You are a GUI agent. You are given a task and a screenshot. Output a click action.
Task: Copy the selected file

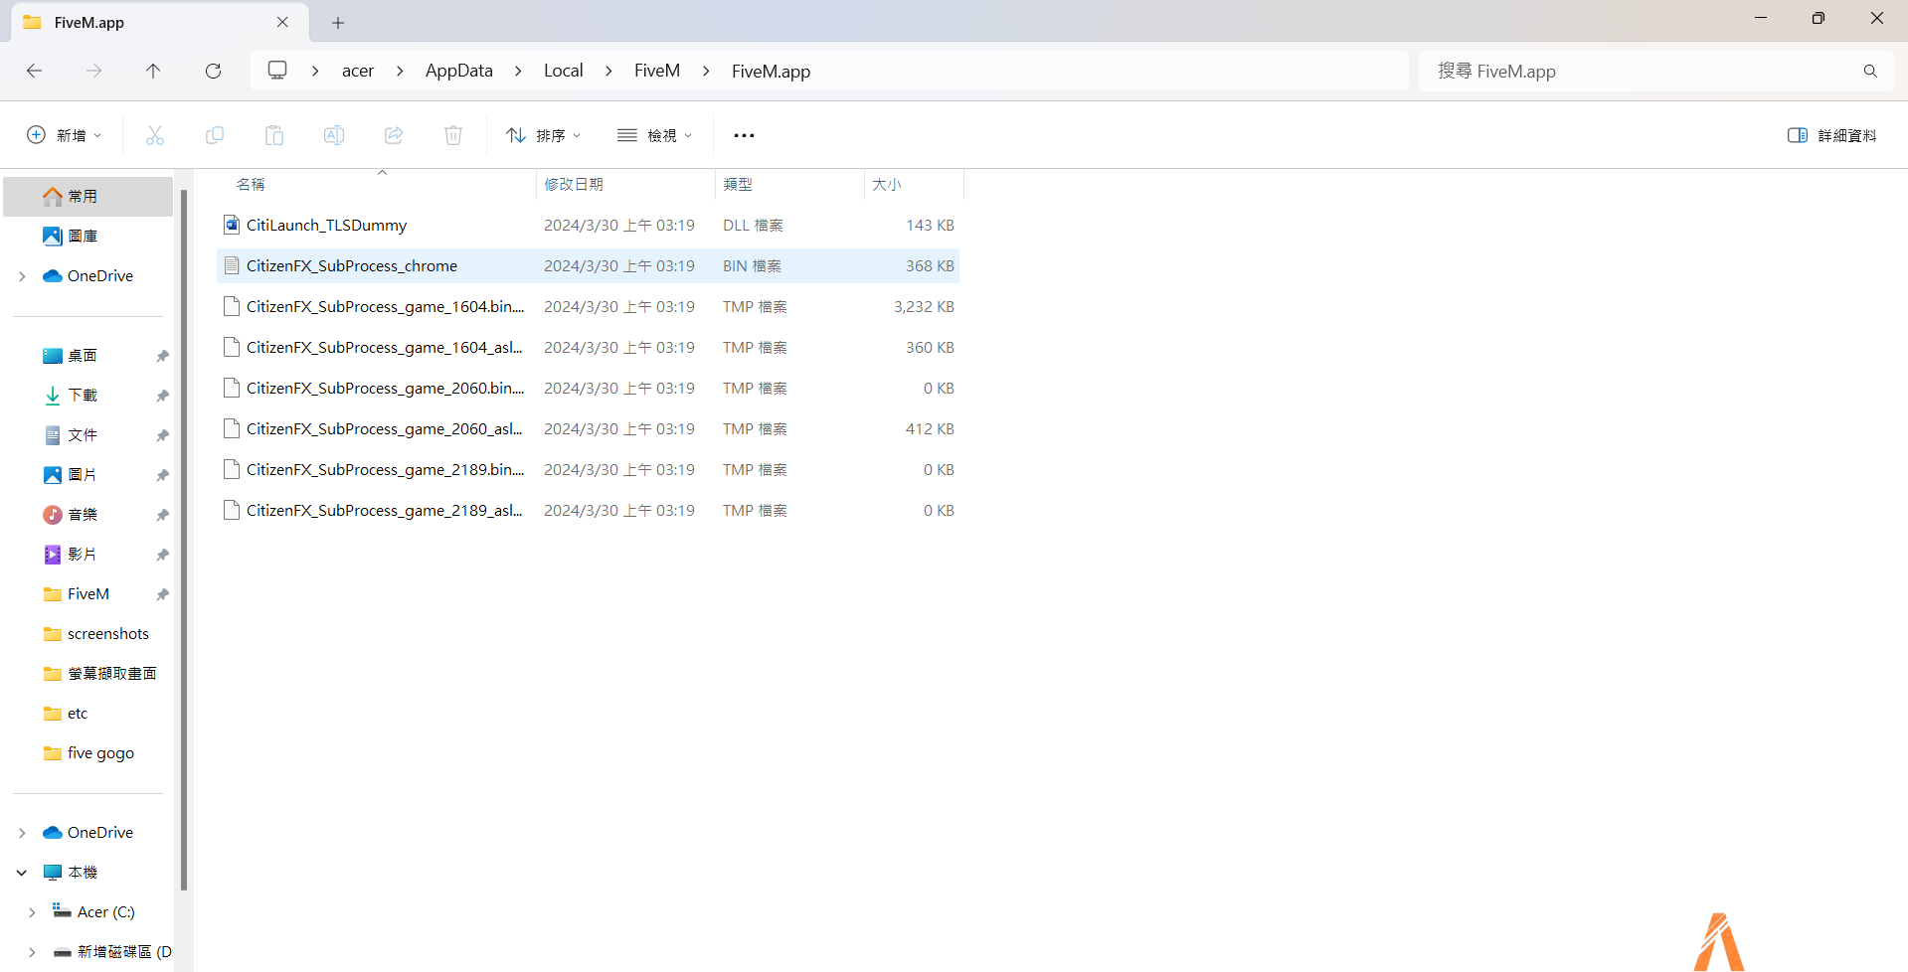coord(215,135)
